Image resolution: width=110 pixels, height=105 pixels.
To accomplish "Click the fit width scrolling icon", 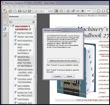I will click(x=103, y=11).
